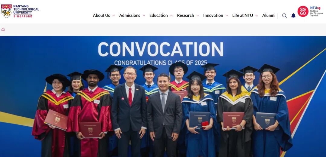
Task: Expand the Education dropdown arrow
Action: [171, 16]
